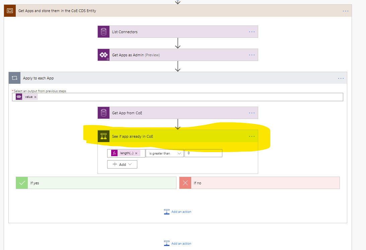Image resolution: width=366 pixels, height=250 pixels.
Task: Open the ellipsis menu on List Connectors
Action: tap(252, 32)
